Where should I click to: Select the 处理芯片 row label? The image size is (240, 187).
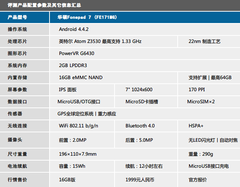tap(25, 41)
